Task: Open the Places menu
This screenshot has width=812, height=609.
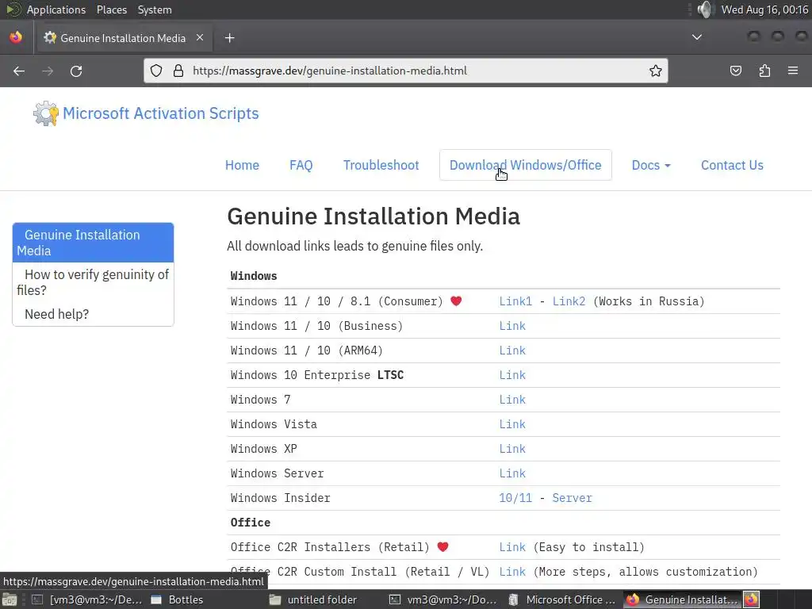Action: coord(112,10)
